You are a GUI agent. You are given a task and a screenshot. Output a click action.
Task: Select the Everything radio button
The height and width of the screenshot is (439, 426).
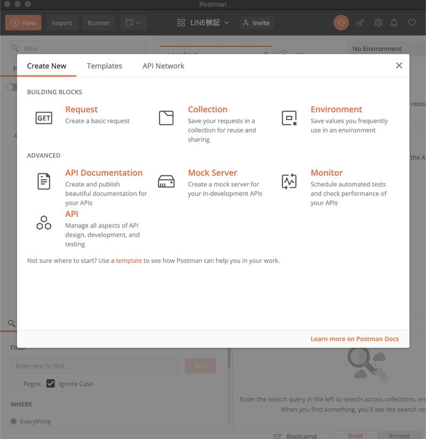pos(13,421)
